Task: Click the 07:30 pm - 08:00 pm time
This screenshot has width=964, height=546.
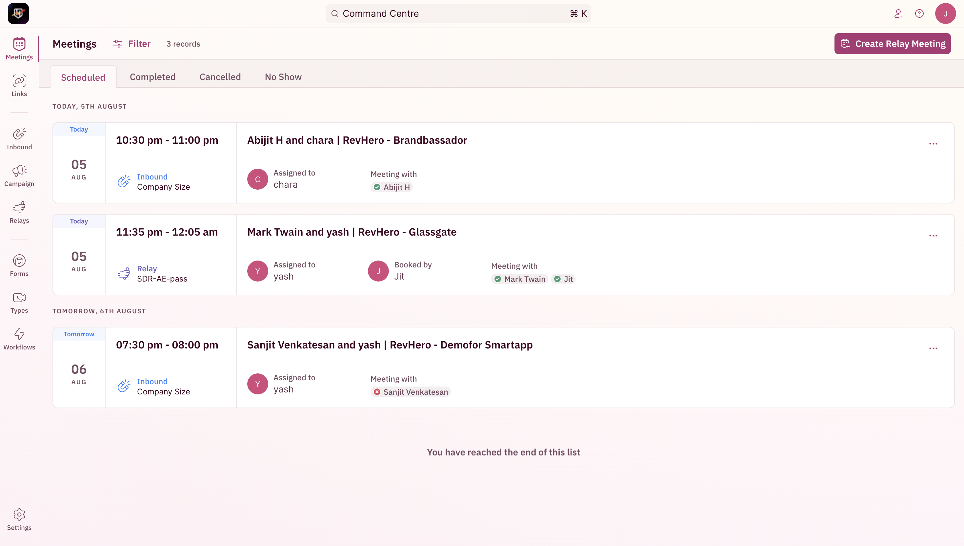Action: (x=167, y=345)
